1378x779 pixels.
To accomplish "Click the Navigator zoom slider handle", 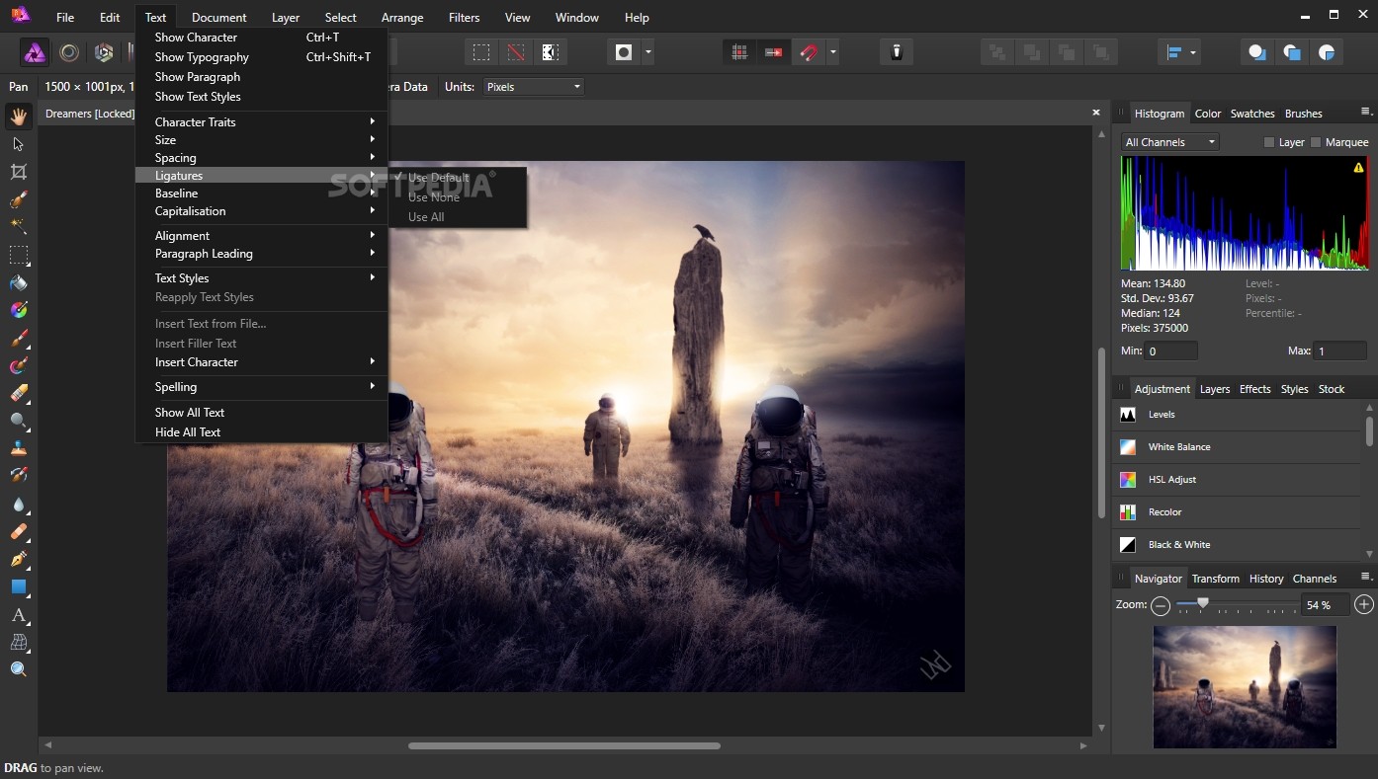I will [1203, 603].
